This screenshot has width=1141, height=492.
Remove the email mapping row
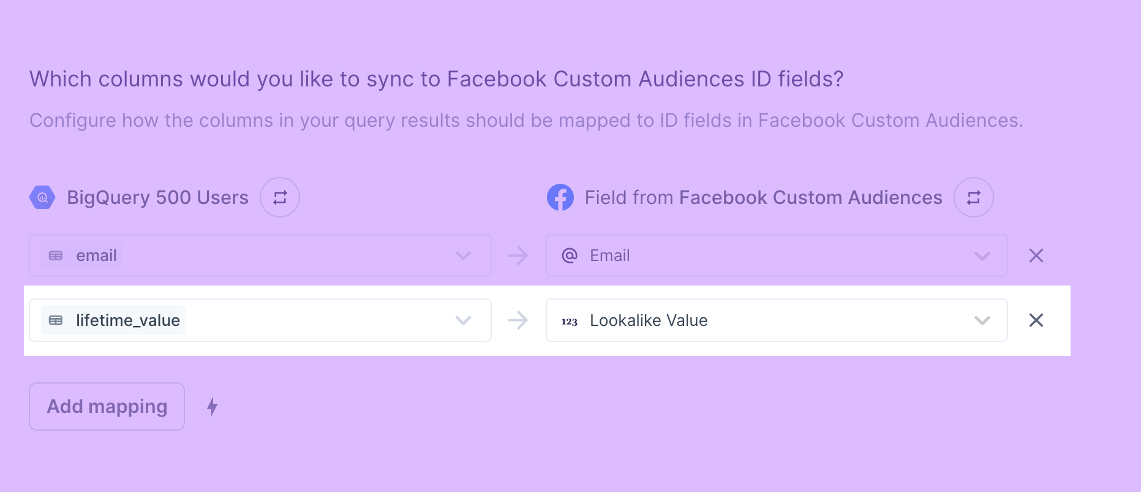[1036, 255]
